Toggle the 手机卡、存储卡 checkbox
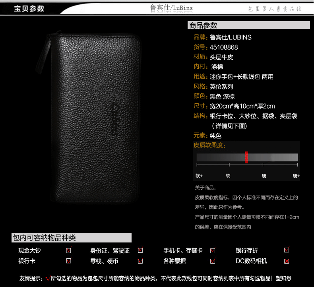Viewport: 314px width, 287px height. click(x=213, y=250)
